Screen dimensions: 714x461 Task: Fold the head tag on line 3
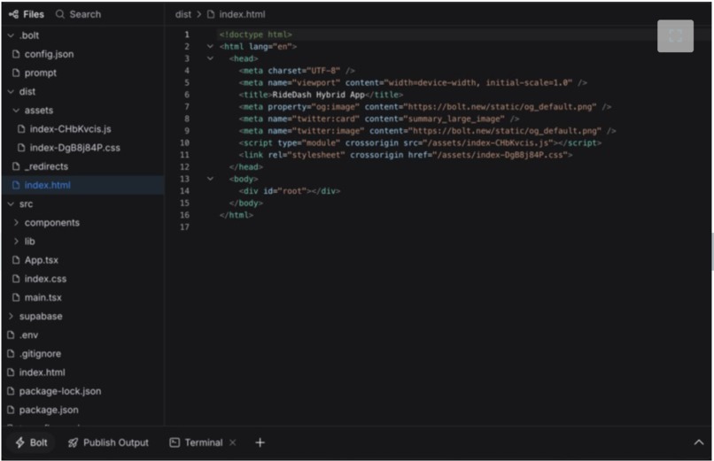click(x=210, y=58)
